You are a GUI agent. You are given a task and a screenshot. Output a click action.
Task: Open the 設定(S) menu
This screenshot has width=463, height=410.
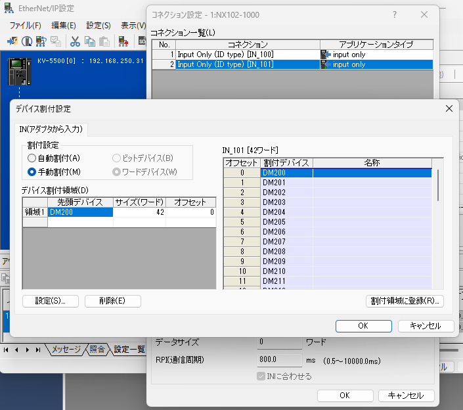pyautogui.click(x=99, y=25)
